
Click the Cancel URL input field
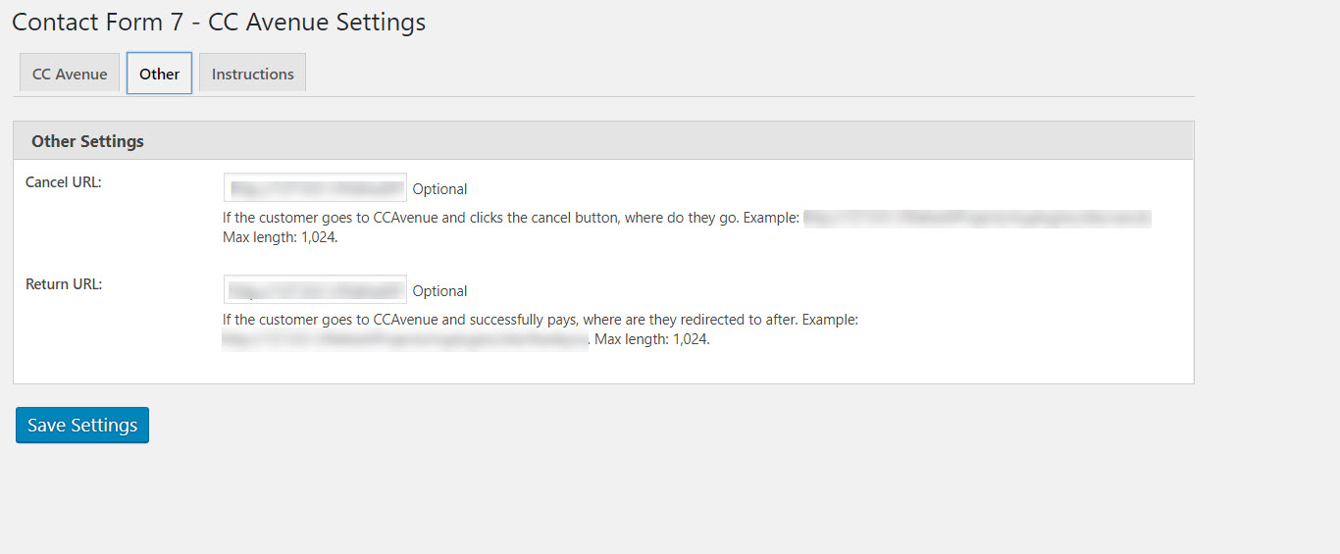tap(315, 188)
